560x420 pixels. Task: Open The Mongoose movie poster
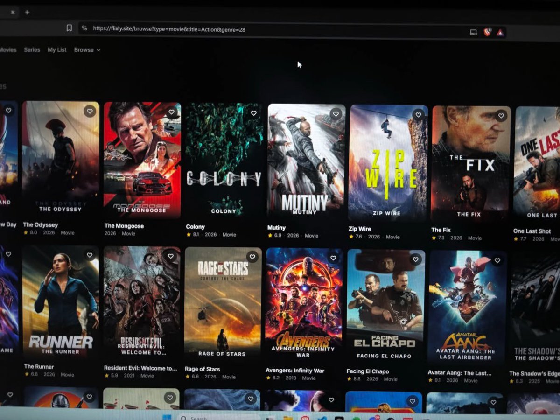point(142,160)
